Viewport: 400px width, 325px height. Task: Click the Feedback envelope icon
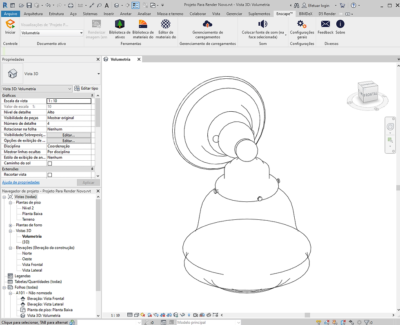[326, 24]
